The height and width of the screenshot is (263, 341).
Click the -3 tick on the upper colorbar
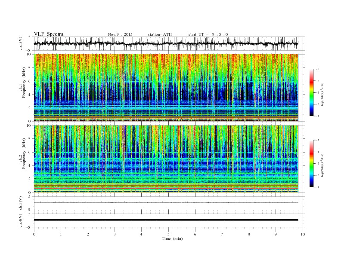point(317,69)
